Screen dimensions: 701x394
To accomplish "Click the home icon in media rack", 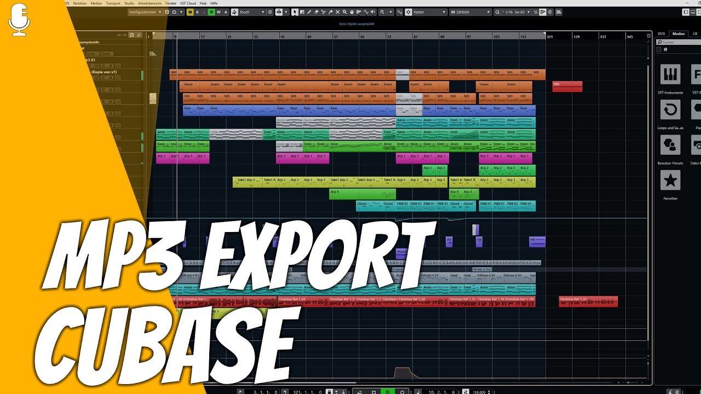I will click(x=665, y=49).
